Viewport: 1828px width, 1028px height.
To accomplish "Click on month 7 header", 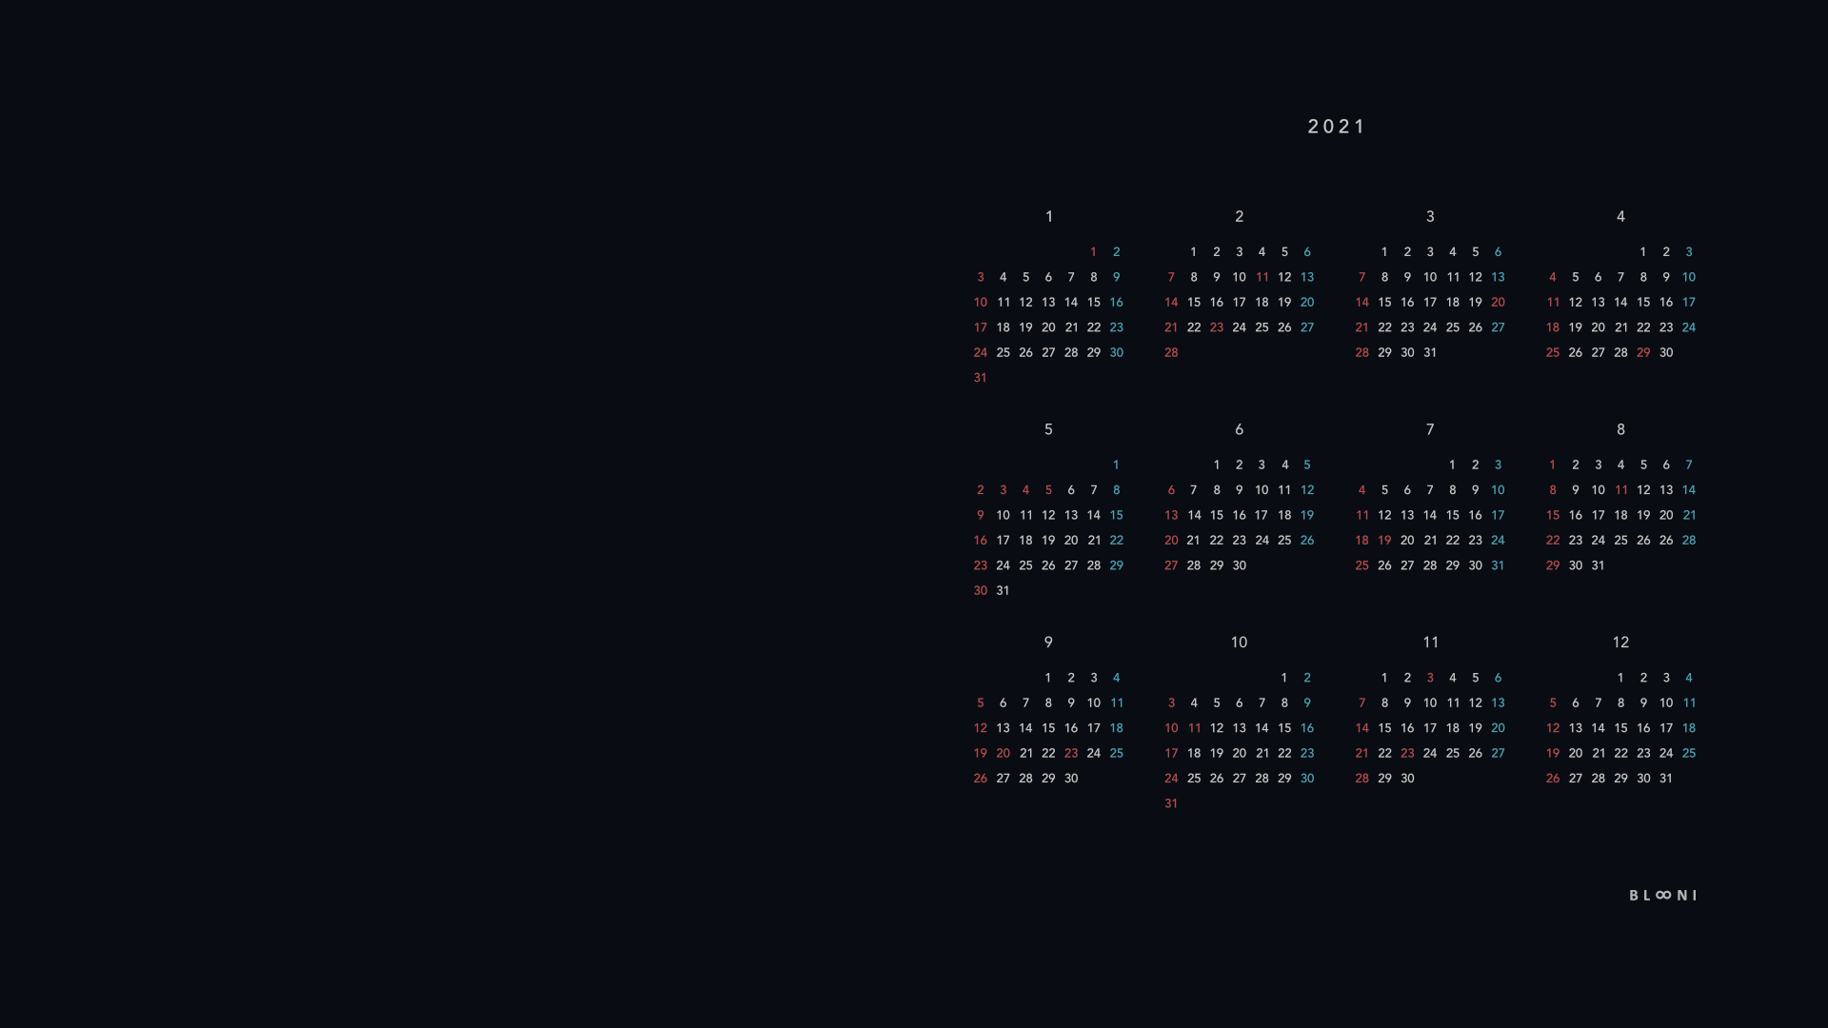I will tap(1430, 429).
